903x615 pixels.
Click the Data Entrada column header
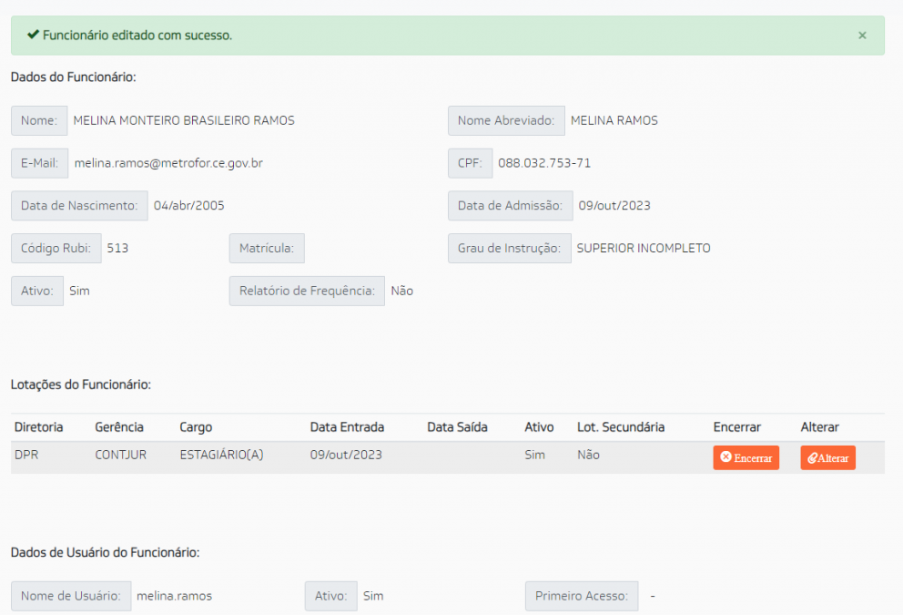pos(347,427)
